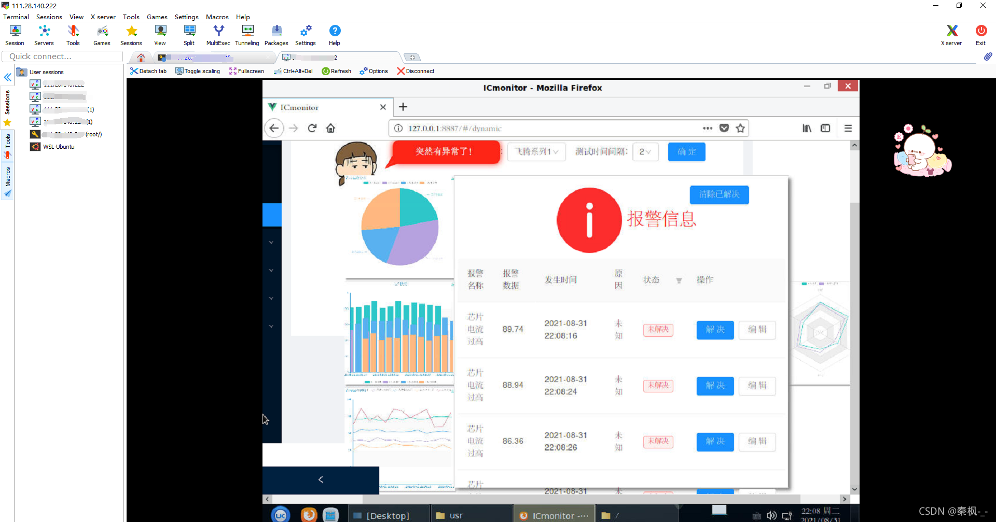Reload the Firefox page
Screen dimensions: 996x522
click(312, 128)
